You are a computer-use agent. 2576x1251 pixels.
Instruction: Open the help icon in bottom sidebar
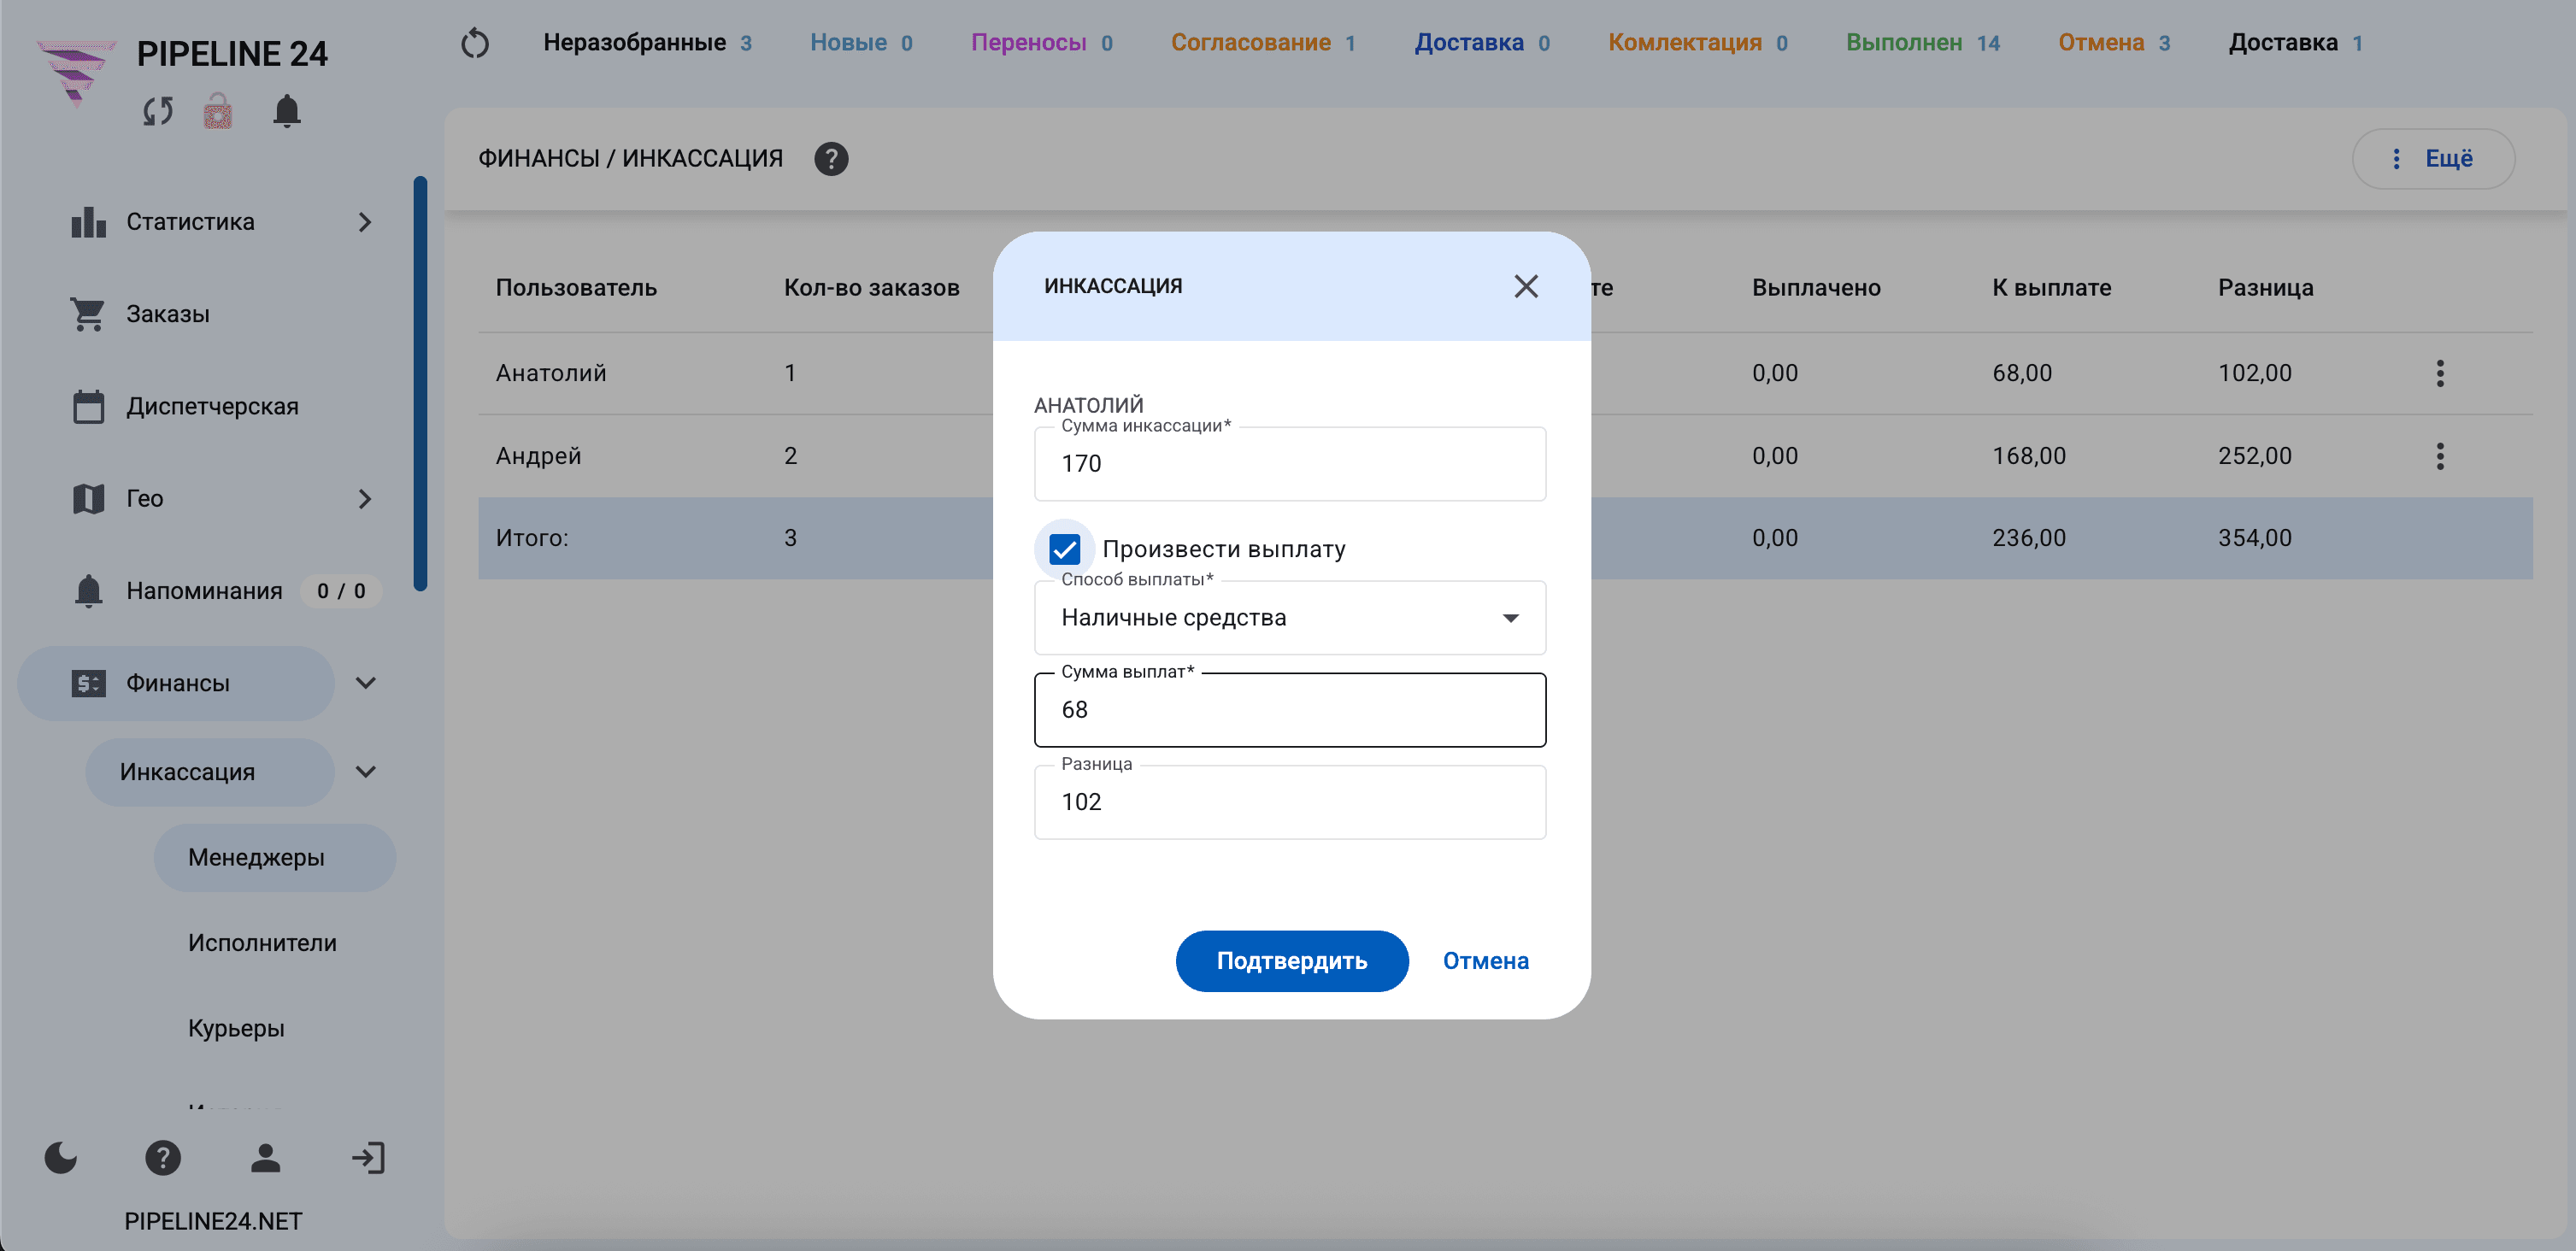[163, 1158]
